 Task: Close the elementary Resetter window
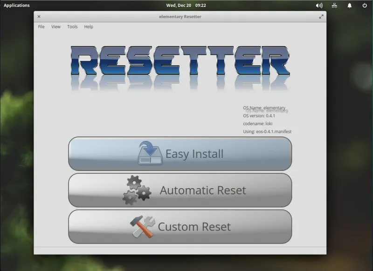39,16
